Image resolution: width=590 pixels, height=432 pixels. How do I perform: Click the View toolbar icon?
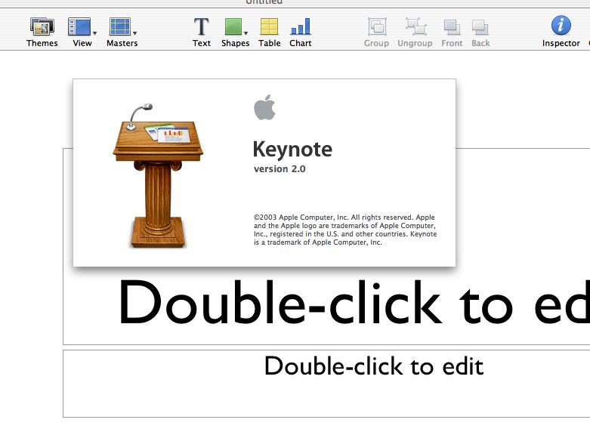click(79, 26)
